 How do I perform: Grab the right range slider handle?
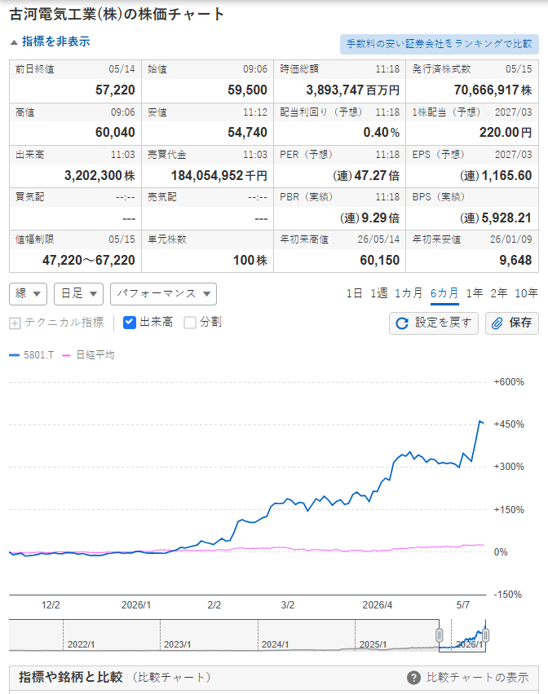pyautogui.click(x=485, y=635)
